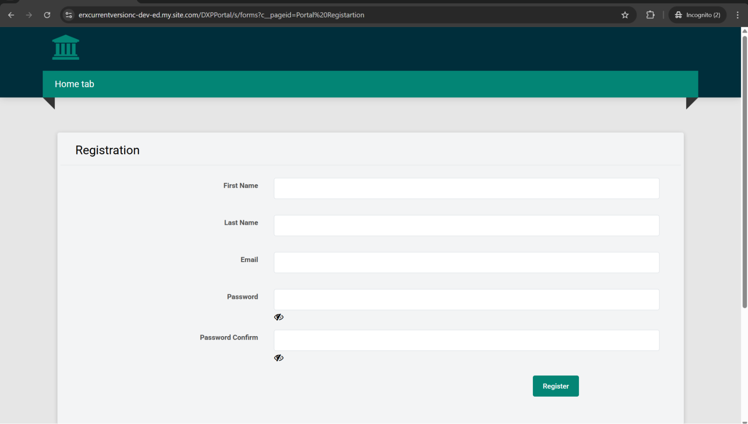This screenshot has width=748, height=424.
Task: Bookmark this page with star icon
Action: tap(625, 15)
